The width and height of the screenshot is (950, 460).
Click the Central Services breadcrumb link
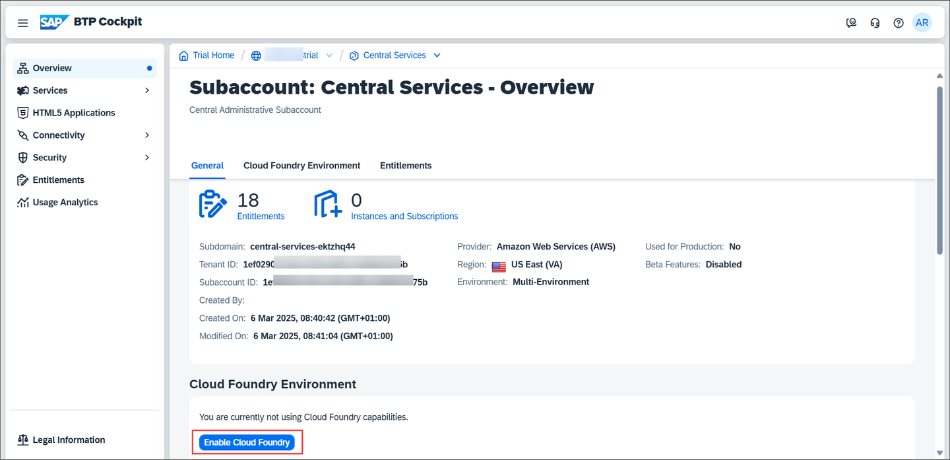tap(395, 55)
